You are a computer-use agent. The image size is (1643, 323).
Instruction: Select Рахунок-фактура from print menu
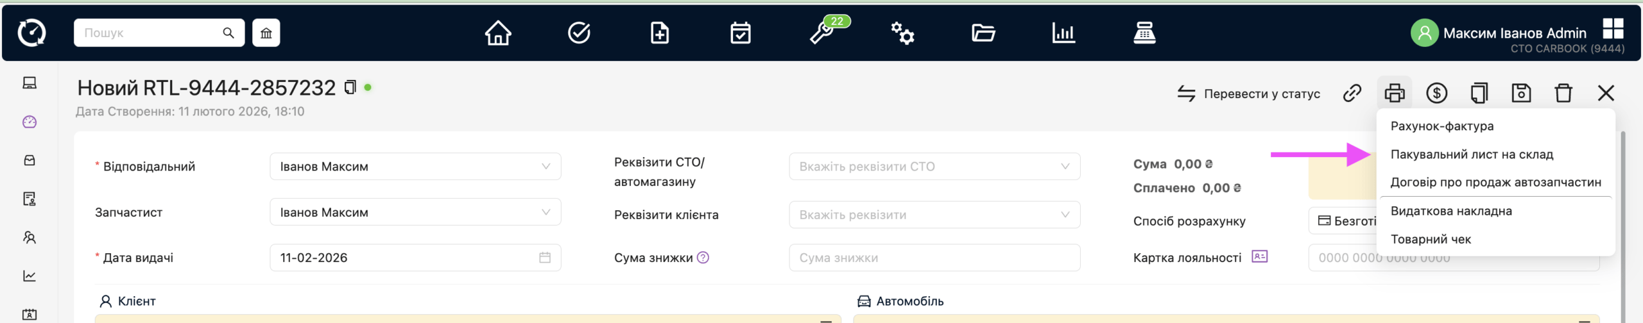click(1441, 126)
